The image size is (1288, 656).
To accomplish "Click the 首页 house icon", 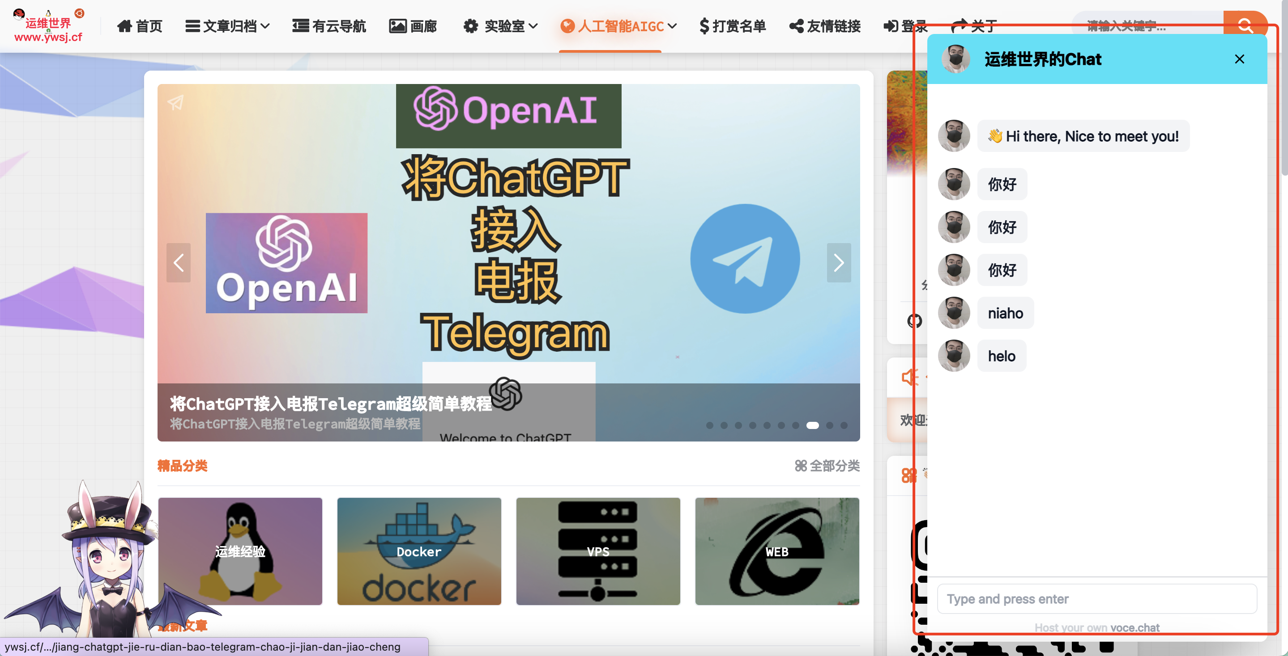I will (x=124, y=26).
